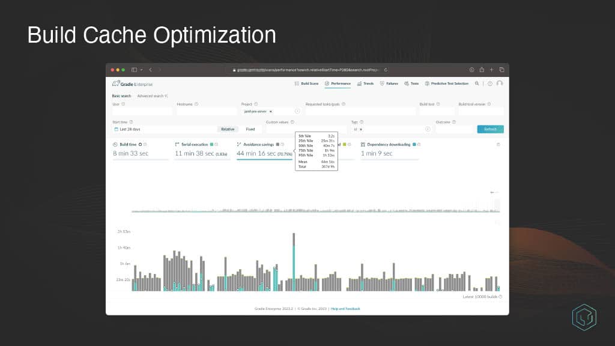
Task: Click the circle icon in Tags field
Action: coord(428,129)
